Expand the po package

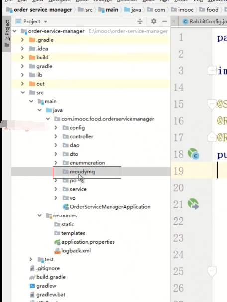(x=56, y=180)
